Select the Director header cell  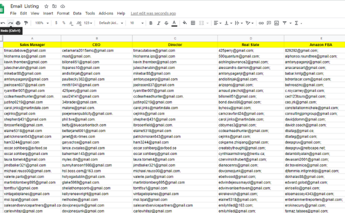[x=175, y=44]
